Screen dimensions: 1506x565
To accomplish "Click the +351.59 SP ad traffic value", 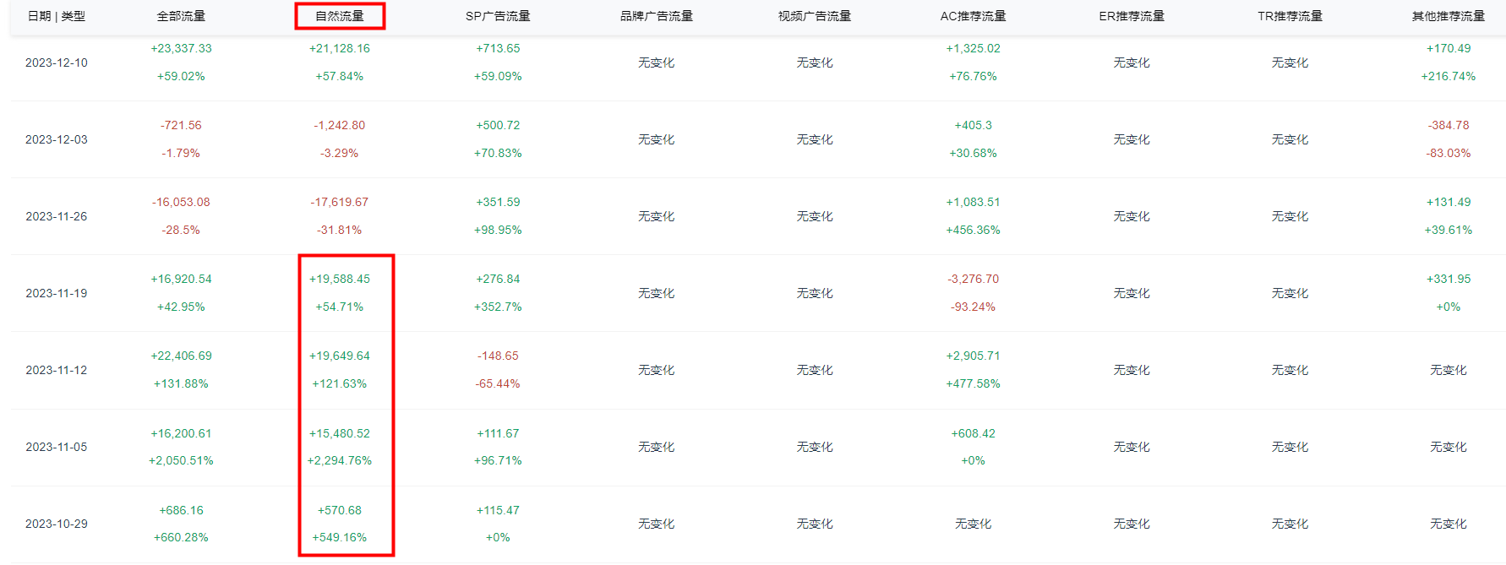I will coord(498,202).
